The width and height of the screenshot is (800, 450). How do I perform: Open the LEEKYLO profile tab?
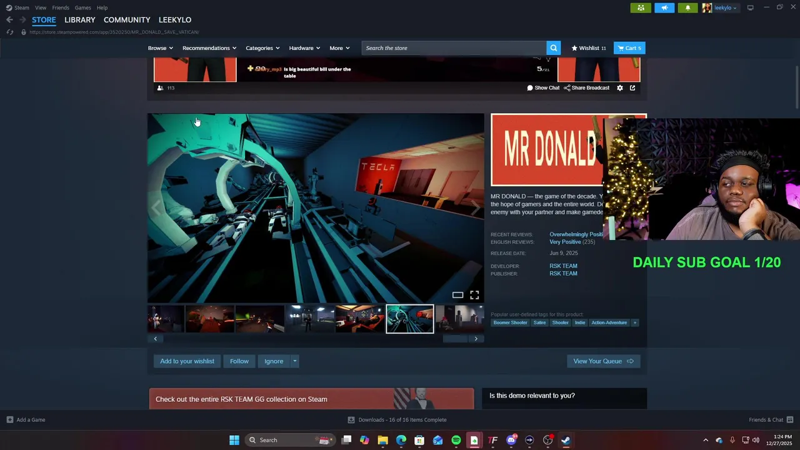pyautogui.click(x=175, y=20)
